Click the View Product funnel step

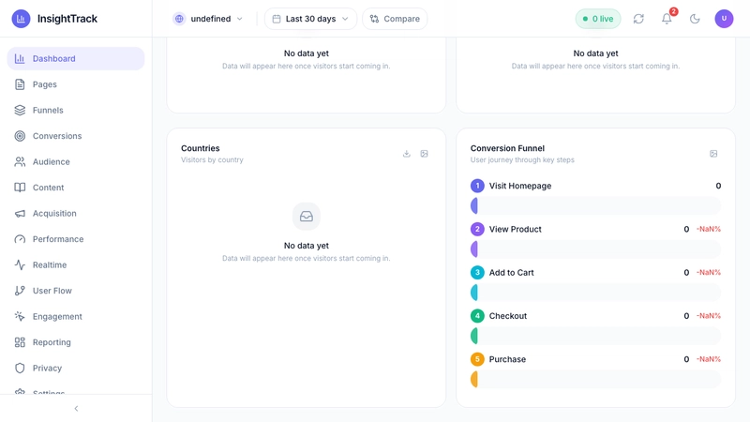595,240
